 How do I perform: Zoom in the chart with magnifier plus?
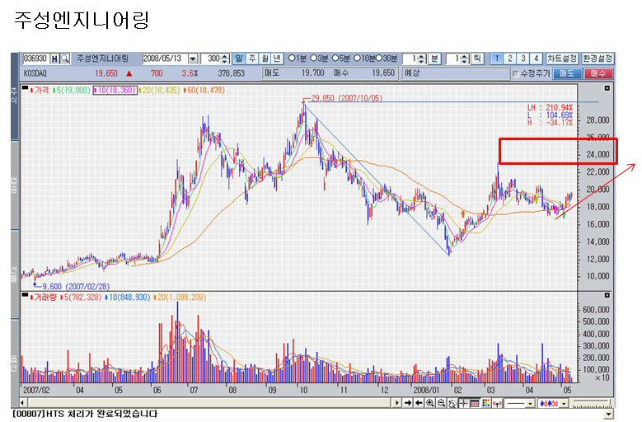point(430,403)
